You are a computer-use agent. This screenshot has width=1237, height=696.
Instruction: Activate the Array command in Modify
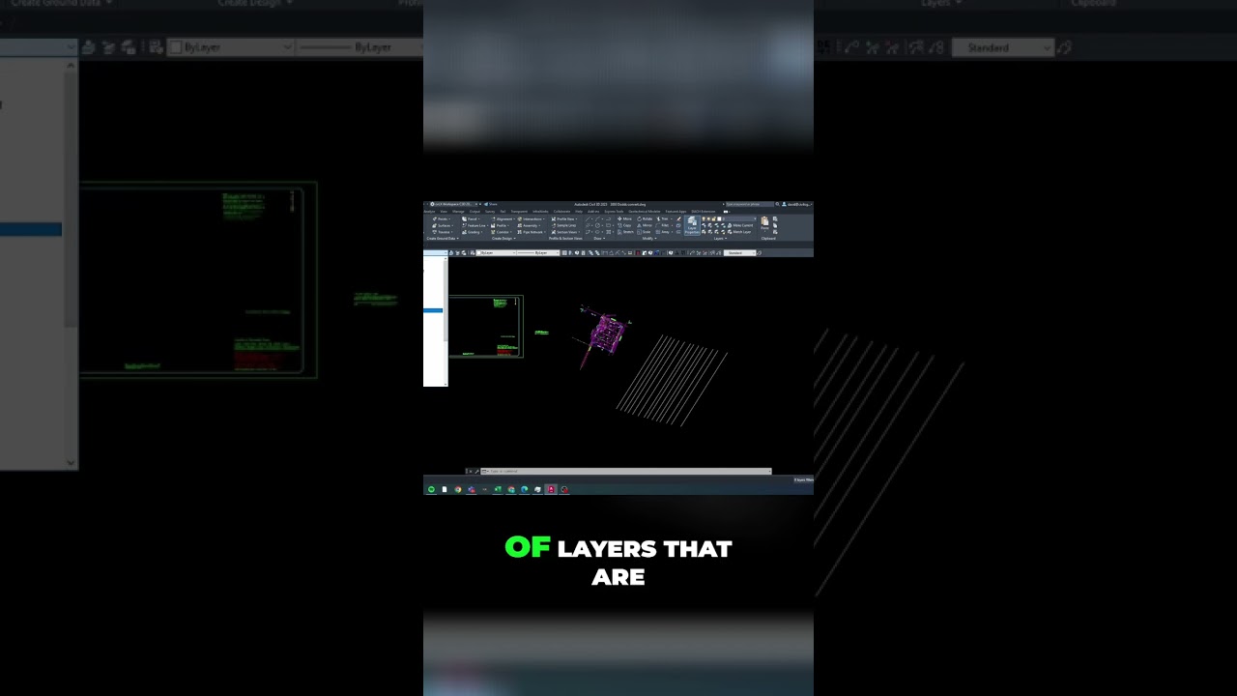coord(663,232)
